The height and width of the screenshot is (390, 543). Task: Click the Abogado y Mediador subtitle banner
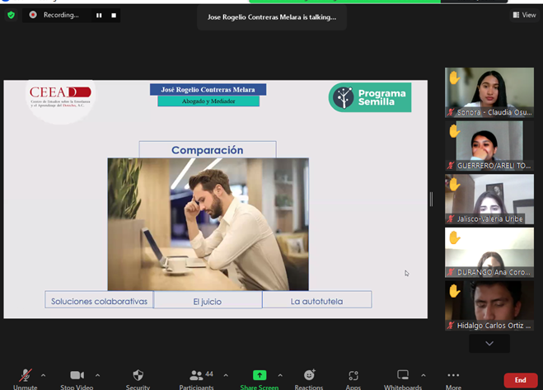click(208, 101)
